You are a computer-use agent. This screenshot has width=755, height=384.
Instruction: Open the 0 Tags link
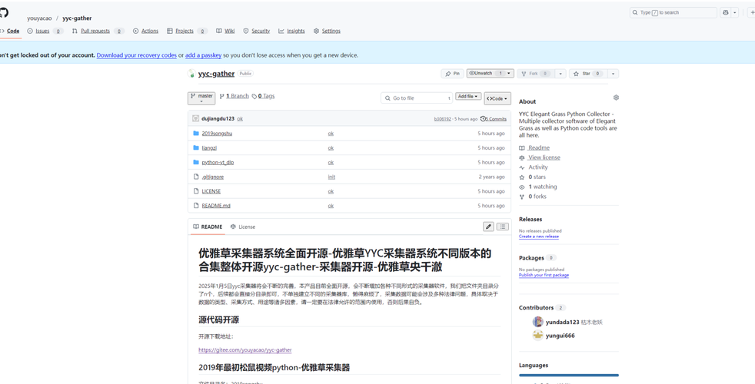click(x=264, y=96)
